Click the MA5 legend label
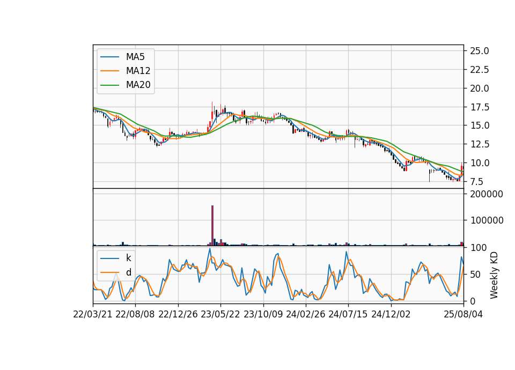515x370 pixels. click(x=135, y=57)
